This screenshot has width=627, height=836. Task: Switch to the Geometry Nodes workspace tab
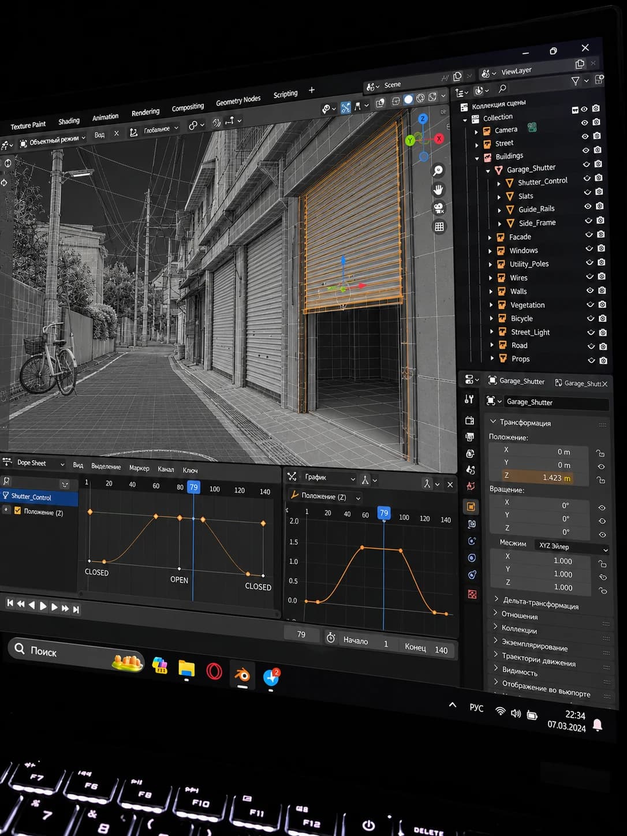[238, 101]
